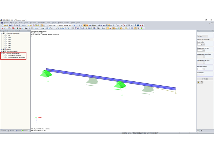The width and height of the screenshot is (214, 153).
Task: Click the second icon beside pencil in Painel
Action: point(202,82)
